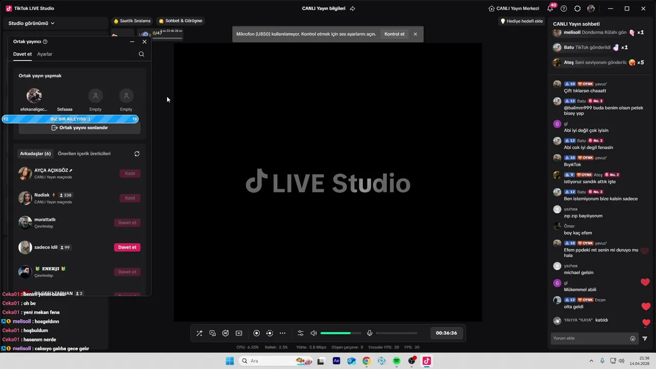Open CANLI Yayın Merkezi

point(514,8)
